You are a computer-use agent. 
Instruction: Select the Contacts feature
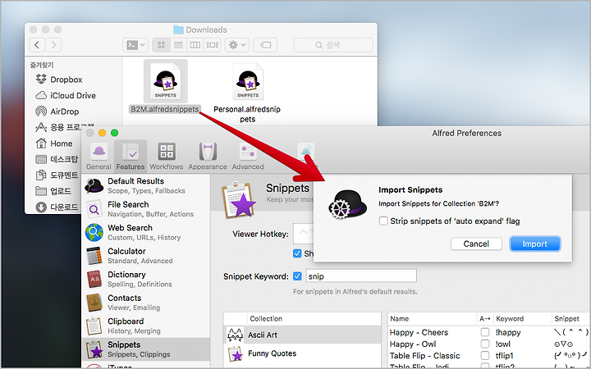coord(145,303)
